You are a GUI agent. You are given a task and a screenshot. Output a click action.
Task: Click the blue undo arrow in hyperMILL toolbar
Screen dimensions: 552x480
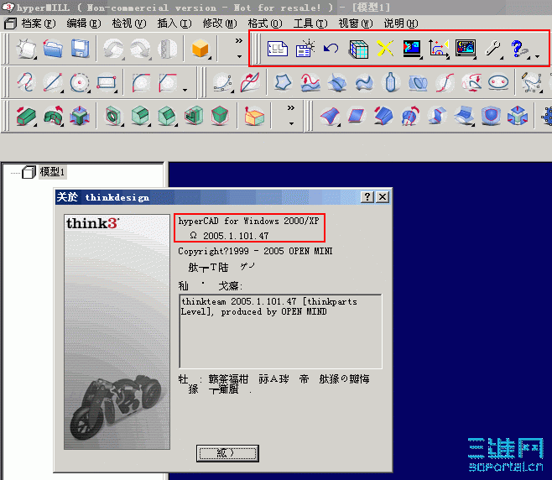click(331, 48)
